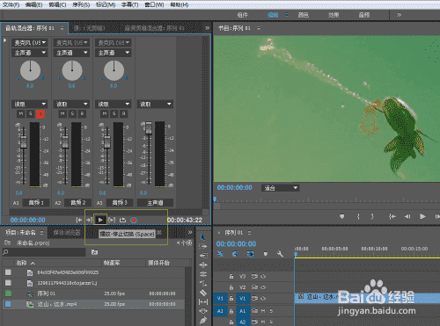440x326 pixels.
Task: Open output channel dropdown for track 2
Action: [x=72, y=53]
